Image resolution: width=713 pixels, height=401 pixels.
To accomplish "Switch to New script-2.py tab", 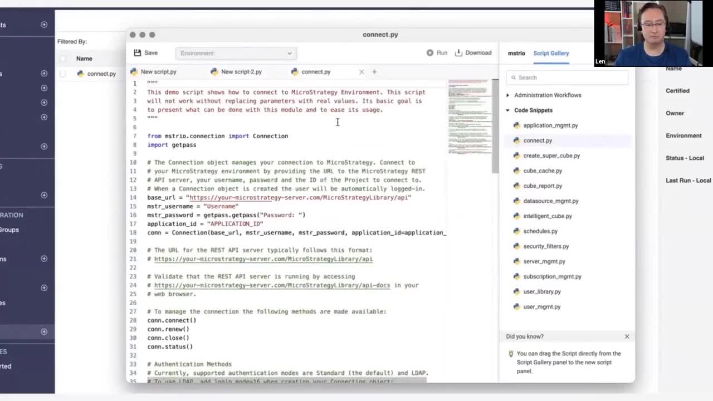I will tap(241, 72).
